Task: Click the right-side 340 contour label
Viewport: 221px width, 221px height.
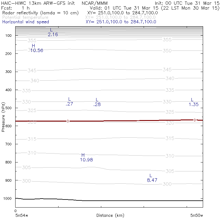Action: click(x=170, y=78)
